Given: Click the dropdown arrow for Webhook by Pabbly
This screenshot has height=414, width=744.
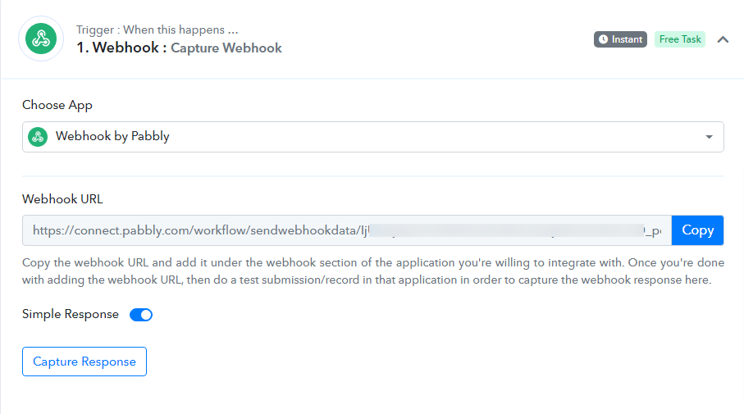Looking at the screenshot, I should (709, 137).
